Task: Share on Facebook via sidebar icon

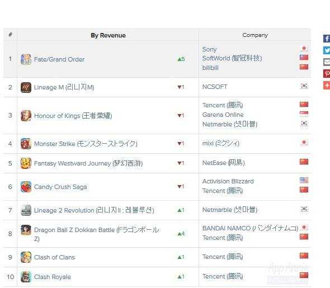Action: pos(327,39)
